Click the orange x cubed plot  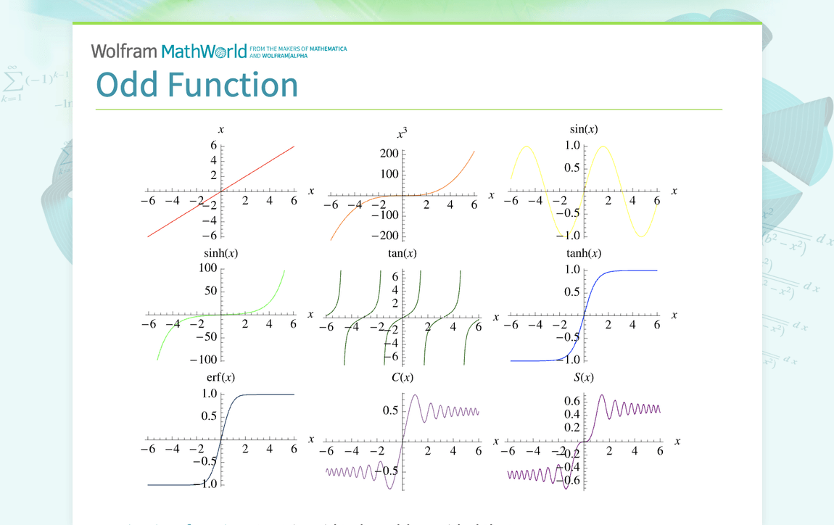[402, 196]
